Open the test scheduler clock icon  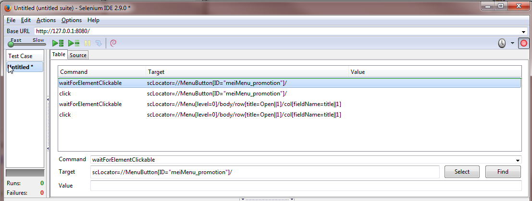[x=502, y=43]
